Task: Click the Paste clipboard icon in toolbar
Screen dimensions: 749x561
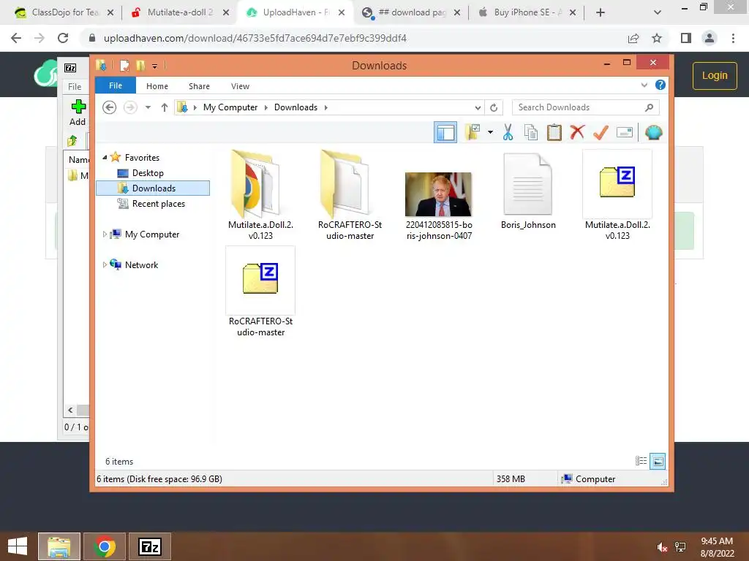Action: [x=554, y=132]
